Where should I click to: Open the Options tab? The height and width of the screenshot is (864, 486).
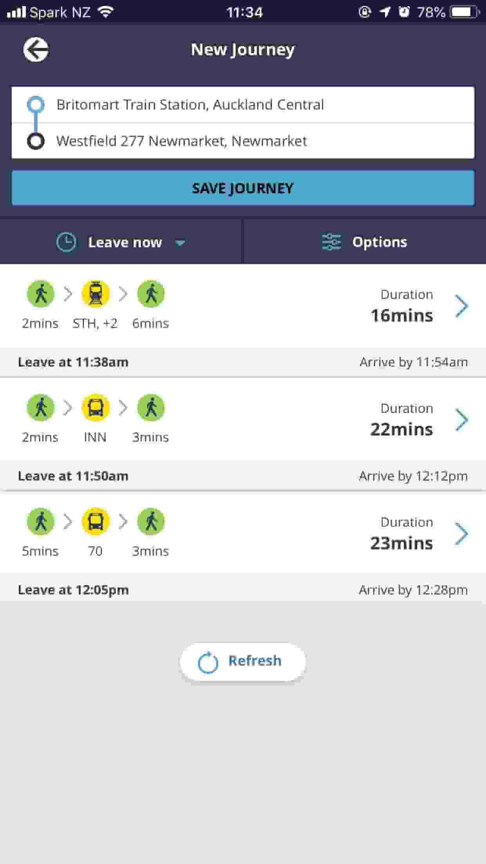click(x=365, y=242)
